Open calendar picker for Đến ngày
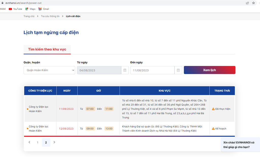 178,70
